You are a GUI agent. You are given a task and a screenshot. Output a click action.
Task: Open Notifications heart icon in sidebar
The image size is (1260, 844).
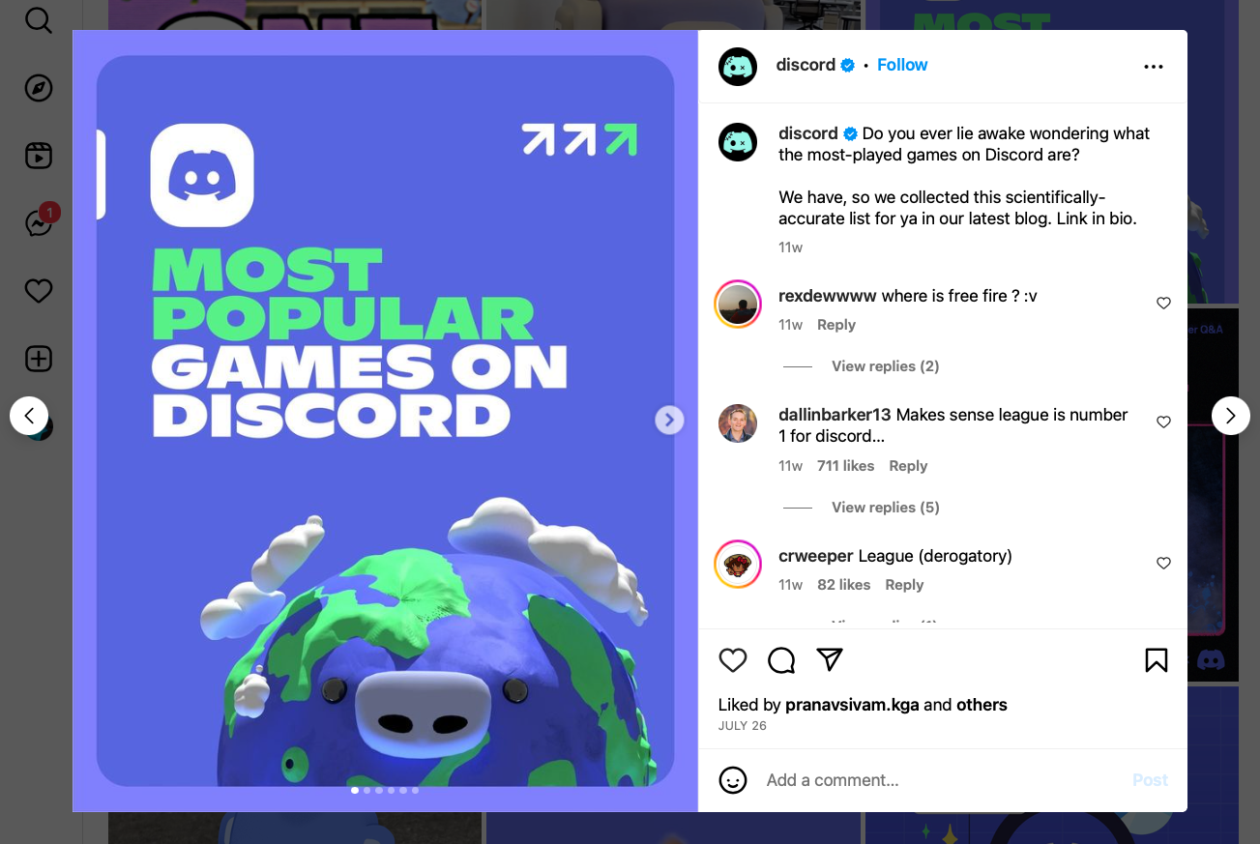coord(39,291)
